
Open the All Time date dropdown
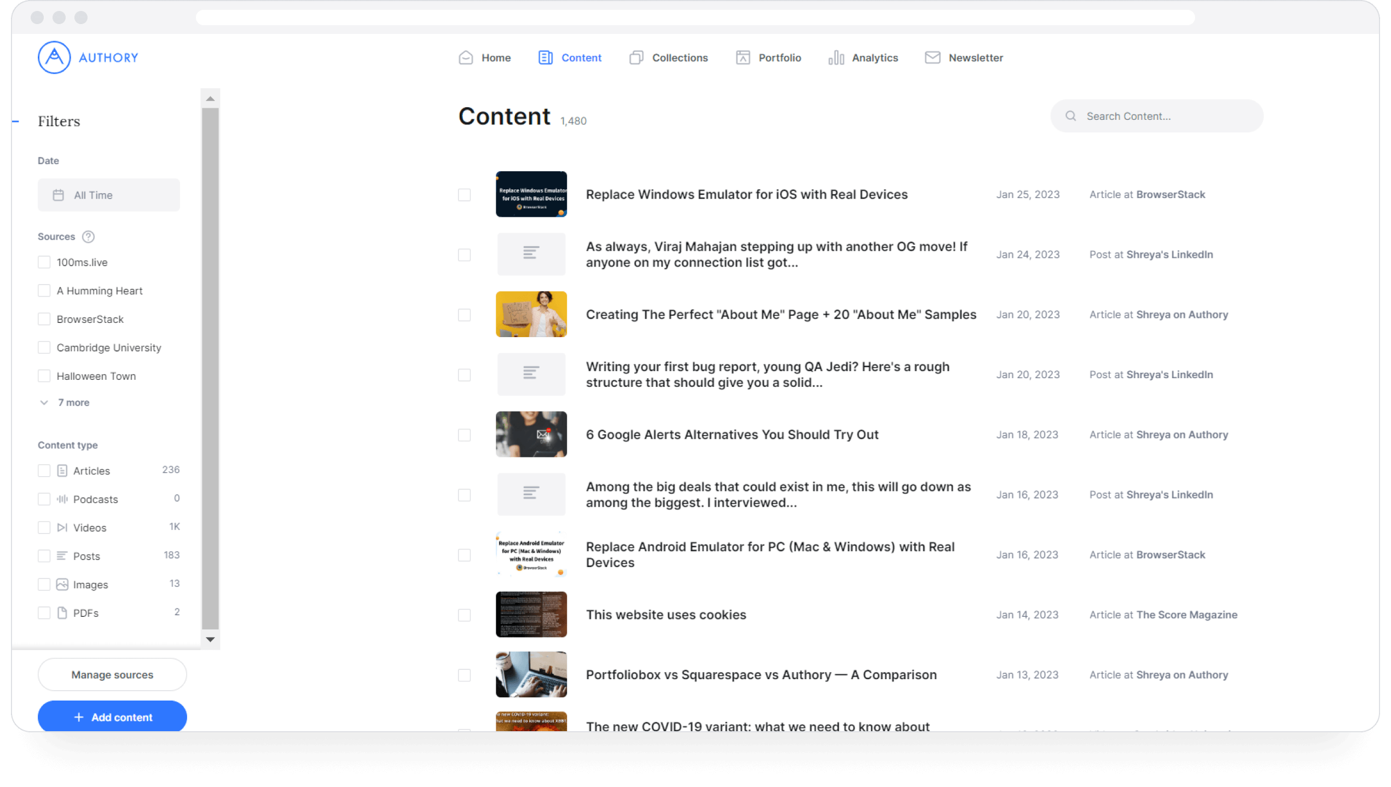tap(108, 195)
